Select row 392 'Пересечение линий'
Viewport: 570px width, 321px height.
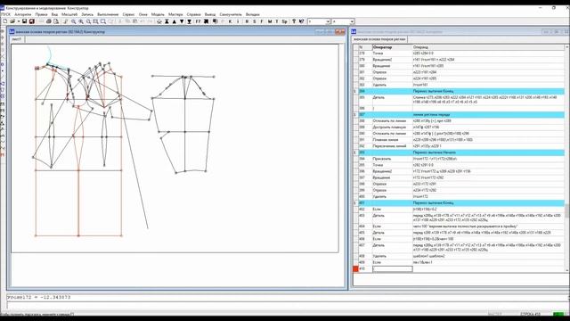461,146
